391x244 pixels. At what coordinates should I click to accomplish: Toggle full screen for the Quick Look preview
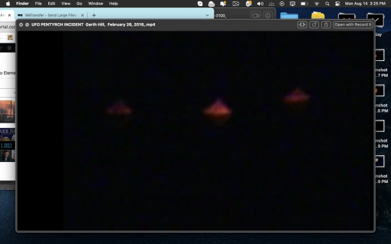point(27,24)
